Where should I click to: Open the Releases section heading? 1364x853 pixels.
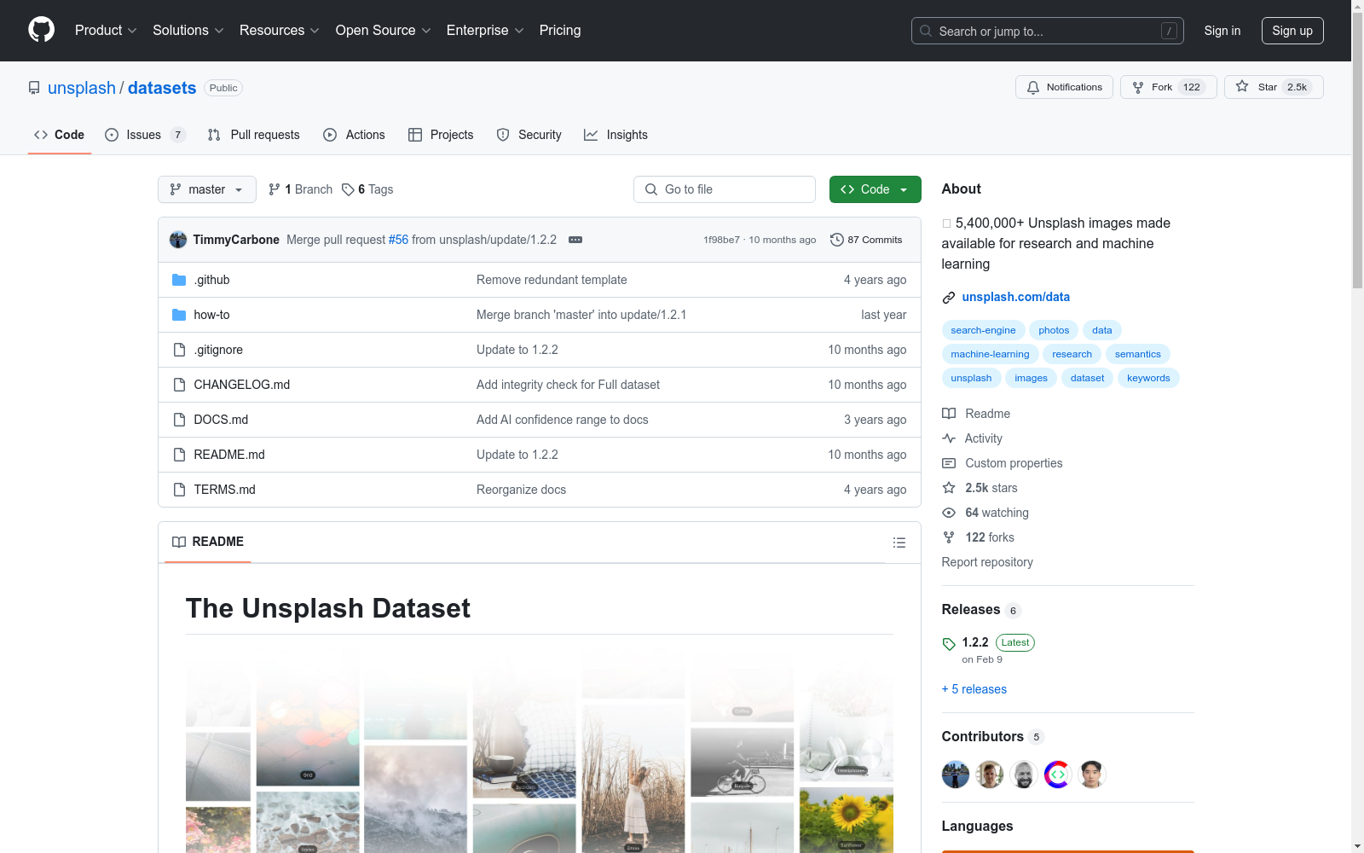(981, 609)
